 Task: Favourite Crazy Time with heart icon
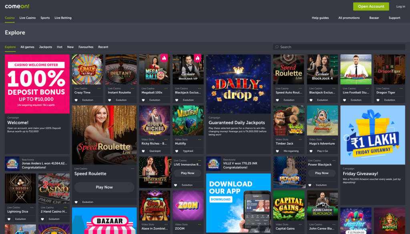click(76, 100)
